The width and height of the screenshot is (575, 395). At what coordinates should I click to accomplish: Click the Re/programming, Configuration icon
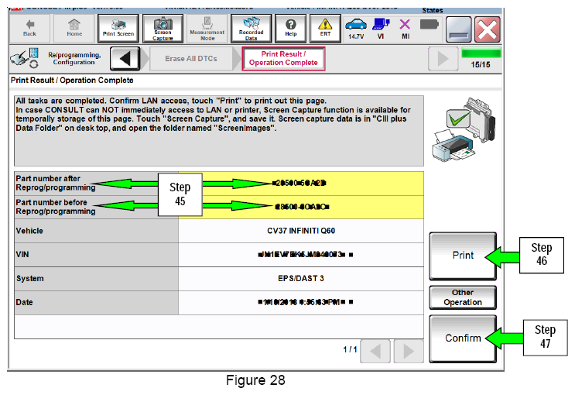click(25, 58)
